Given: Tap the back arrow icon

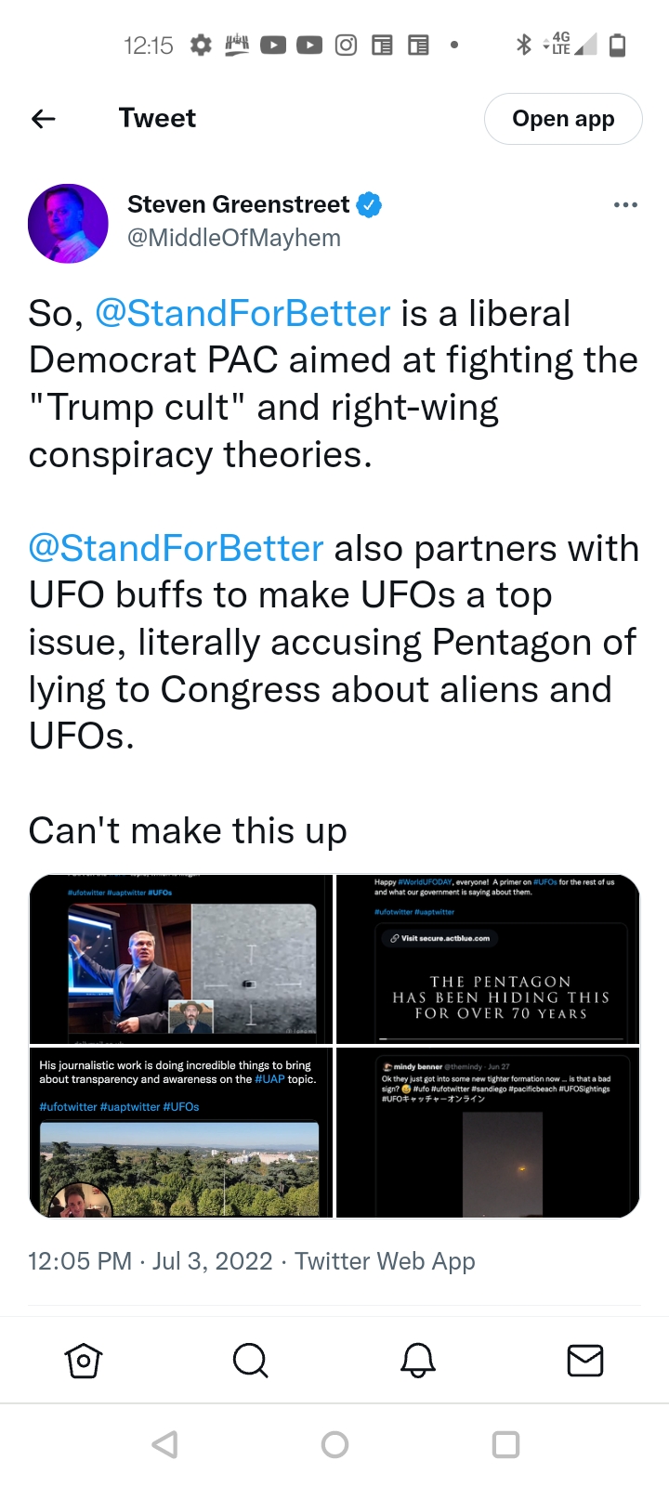Looking at the screenshot, I should click(44, 118).
